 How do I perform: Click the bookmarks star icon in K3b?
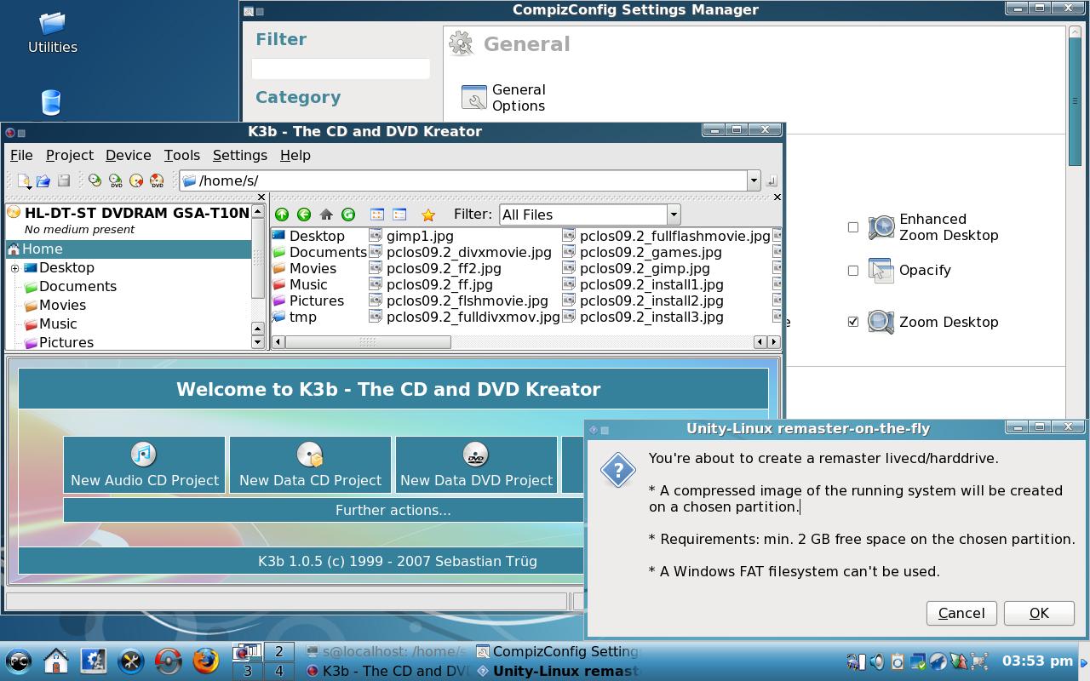pyautogui.click(x=428, y=215)
